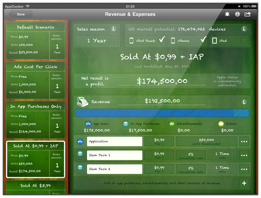Select the App Sales category icon

(88, 124)
